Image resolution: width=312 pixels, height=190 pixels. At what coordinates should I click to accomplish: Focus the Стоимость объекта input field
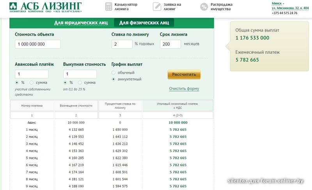pyautogui.click(x=38, y=44)
